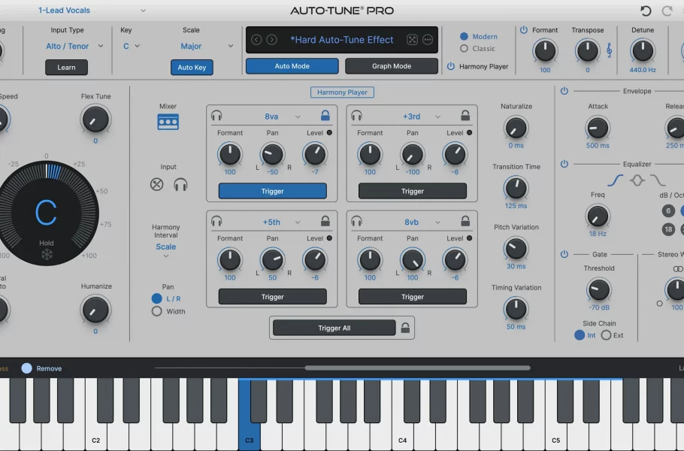Open the 8vb interval dropdown
Image resolution: width=684 pixels, height=451 pixels.
422,222
